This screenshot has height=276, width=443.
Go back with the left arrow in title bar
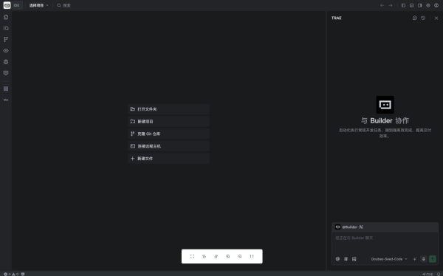pyautogui.click(x=382, y=5)
